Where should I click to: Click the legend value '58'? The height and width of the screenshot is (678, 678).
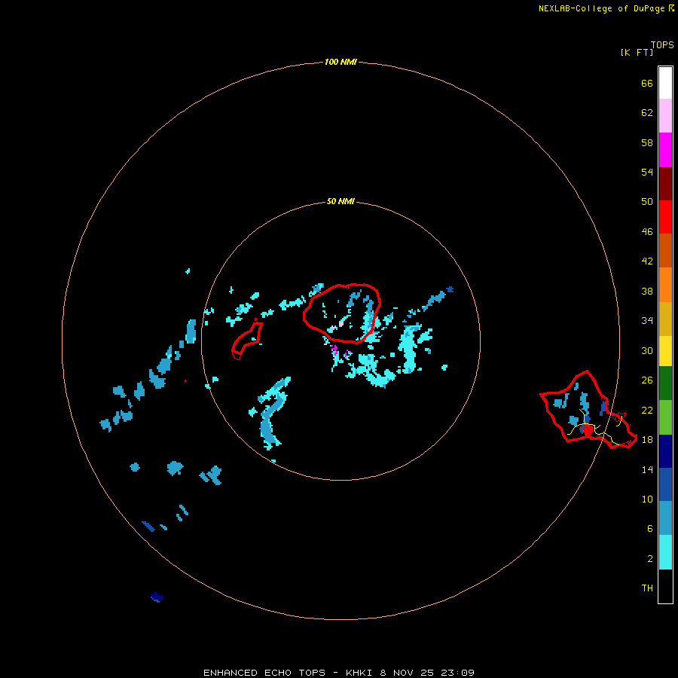[x=647, y=142]
